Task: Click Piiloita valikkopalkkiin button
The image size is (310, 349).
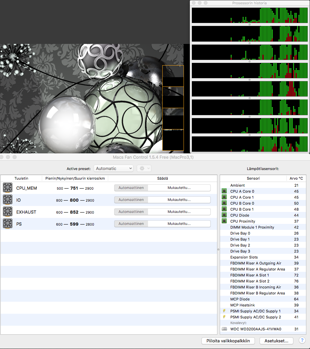Action: tap(228, 341)
